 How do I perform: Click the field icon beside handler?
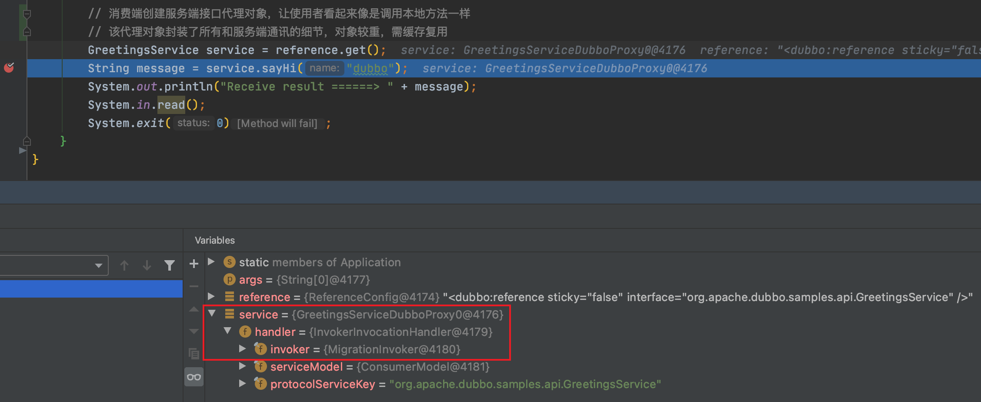[245, 332]
